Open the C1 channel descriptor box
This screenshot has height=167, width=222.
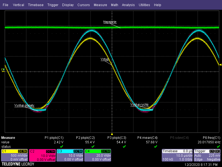14,155
